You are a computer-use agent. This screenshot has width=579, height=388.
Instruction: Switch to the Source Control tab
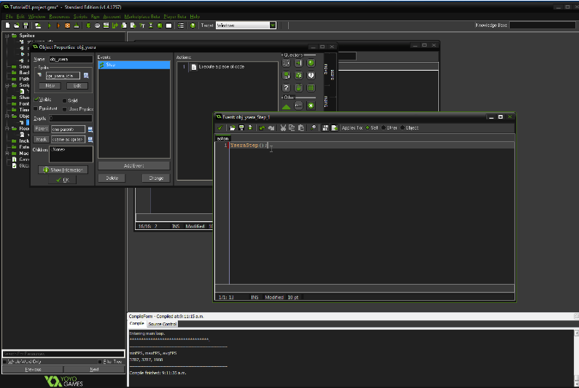pyautogui.click(x=162, y=324)
